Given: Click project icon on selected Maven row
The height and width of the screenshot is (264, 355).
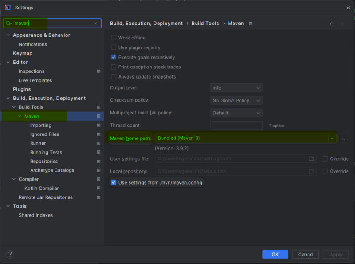Looking at the screenshot, I should coord(99,116).
